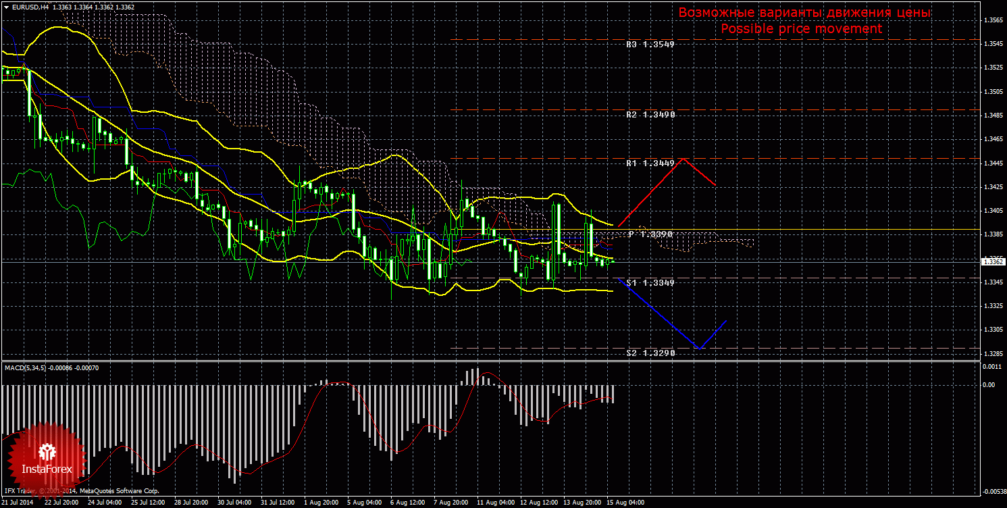
Task: Click the 1.3405 price scale label
Action: pyautogui.click(x=993, y=211)
